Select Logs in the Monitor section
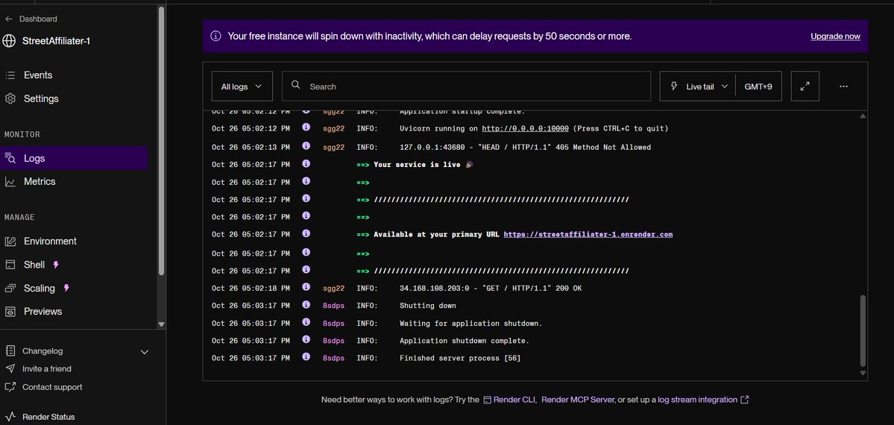This screenshot has width=894, height=425. [74, 159]
